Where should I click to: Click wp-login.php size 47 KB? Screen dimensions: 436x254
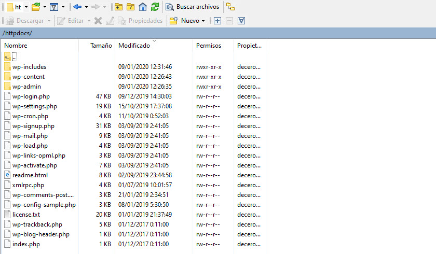tap(103, 96)
